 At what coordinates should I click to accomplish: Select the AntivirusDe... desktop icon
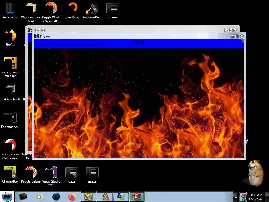pos(92,10)
